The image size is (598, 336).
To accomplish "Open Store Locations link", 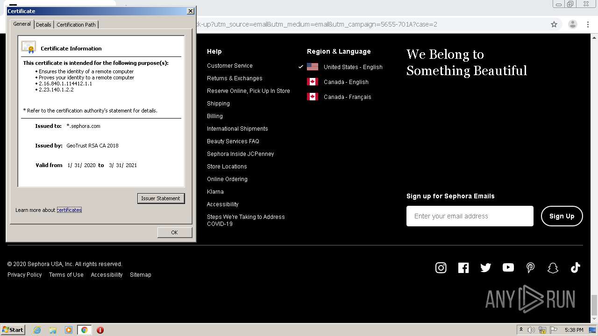I will [227, 167].
